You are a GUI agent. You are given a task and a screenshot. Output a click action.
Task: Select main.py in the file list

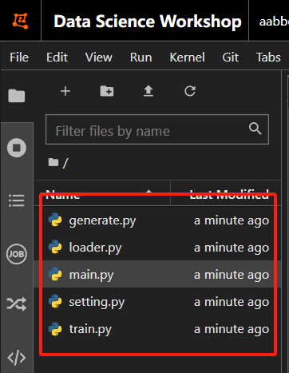pos(157,274)
